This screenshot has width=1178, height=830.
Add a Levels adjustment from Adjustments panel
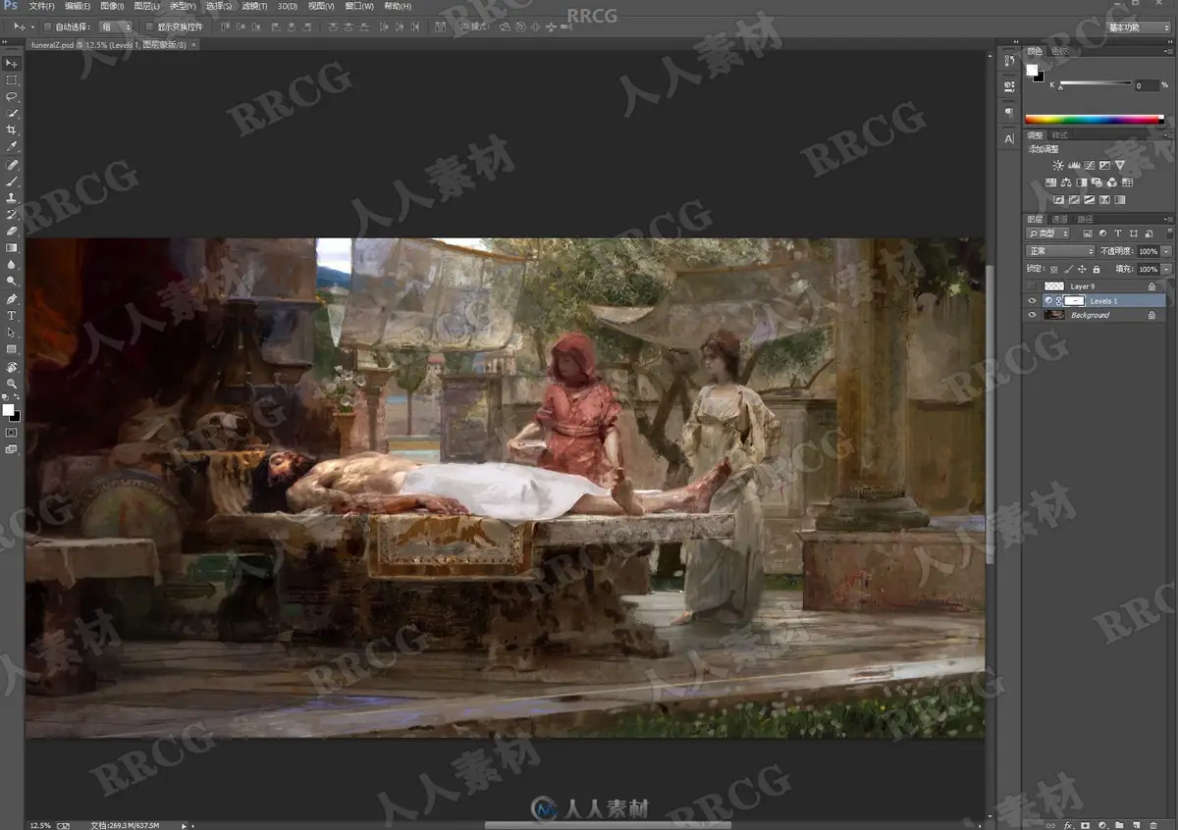(1074, 166)
